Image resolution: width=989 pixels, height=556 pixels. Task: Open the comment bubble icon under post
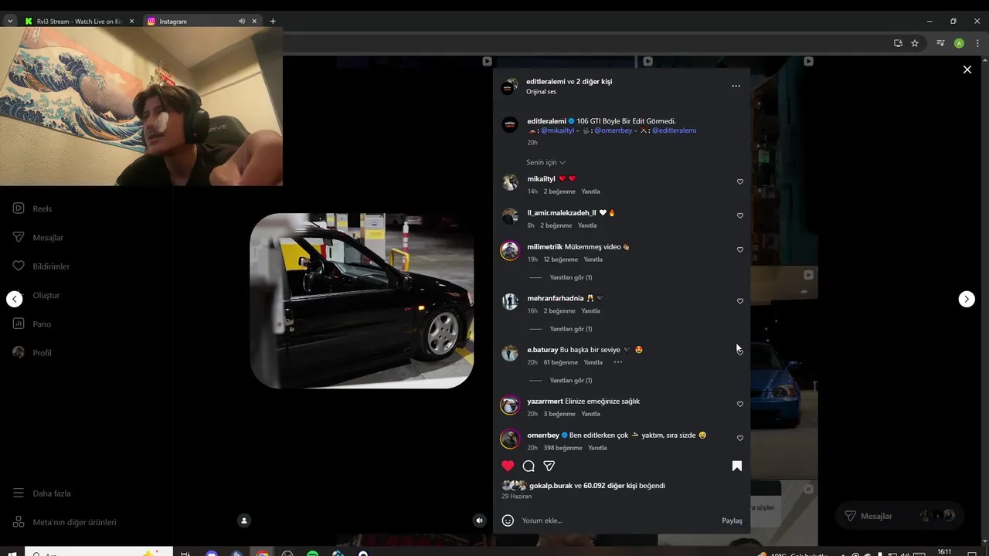point(528,466)
